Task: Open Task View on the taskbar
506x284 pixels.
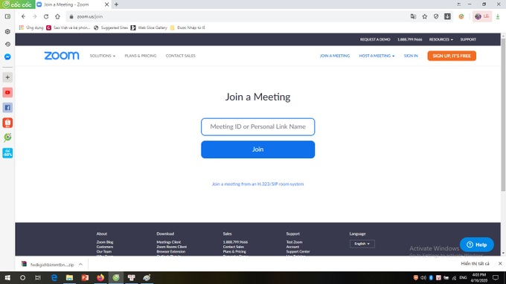Action: point(38,277)
